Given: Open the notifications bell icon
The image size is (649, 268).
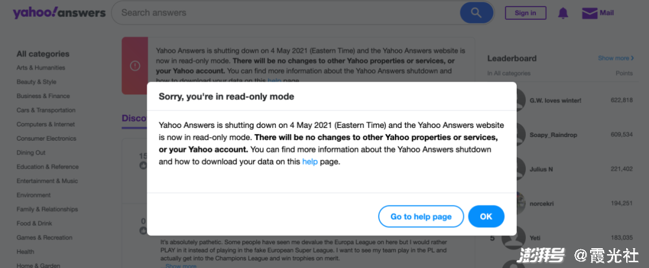Looking at the screenshot, I should coord(563,13).
